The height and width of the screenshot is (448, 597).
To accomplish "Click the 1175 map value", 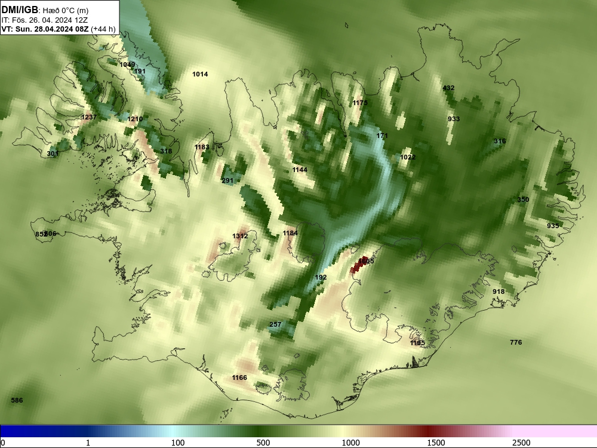I will (x=360, y=103).
